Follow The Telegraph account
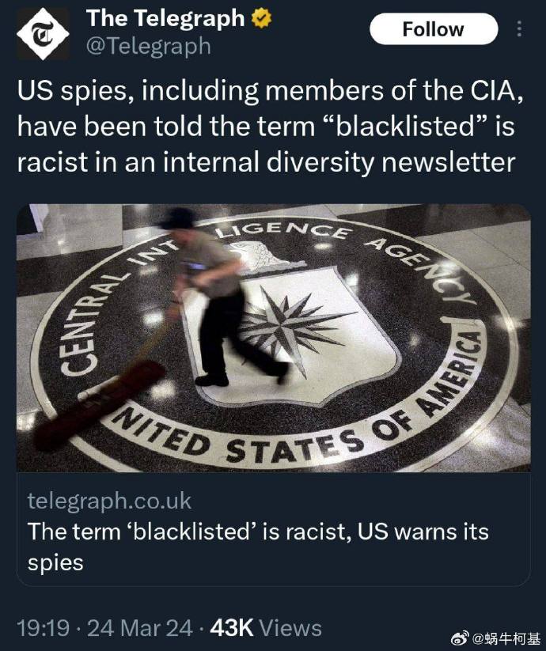This screenshot has height=651, width=546. 434,29
